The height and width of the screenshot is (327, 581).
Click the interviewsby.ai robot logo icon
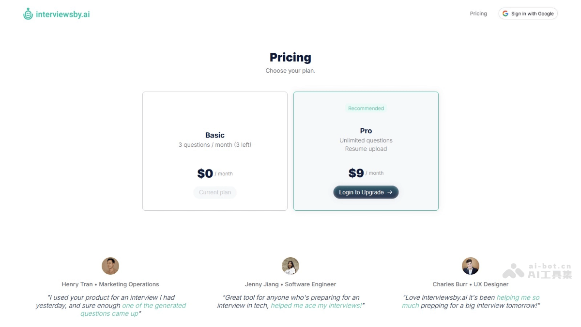pos(28,14)
